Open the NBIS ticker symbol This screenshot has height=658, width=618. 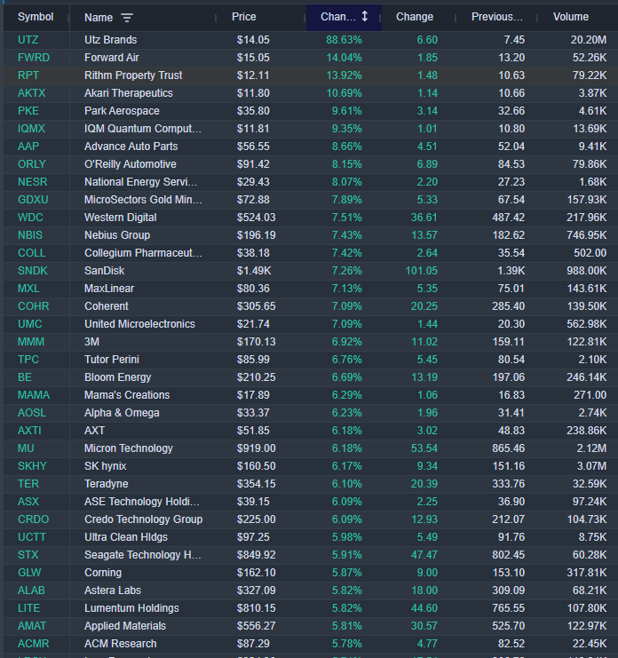pos(30,235)
